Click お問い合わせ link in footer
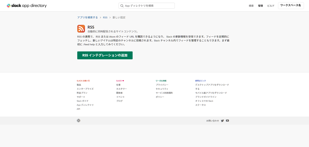 click(x=212, y=121)
